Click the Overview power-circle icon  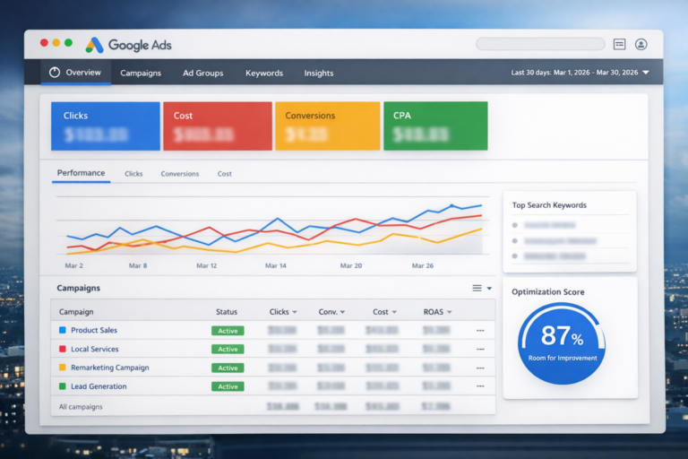point(55,73)
